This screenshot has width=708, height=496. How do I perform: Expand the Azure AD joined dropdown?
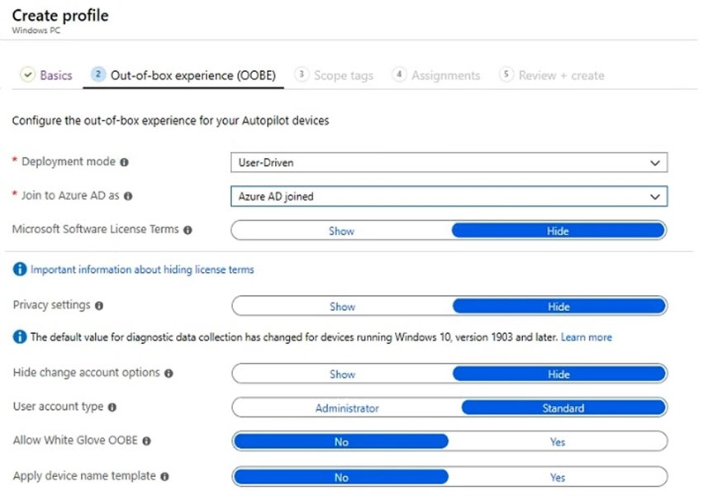click(x=449, y=197)
